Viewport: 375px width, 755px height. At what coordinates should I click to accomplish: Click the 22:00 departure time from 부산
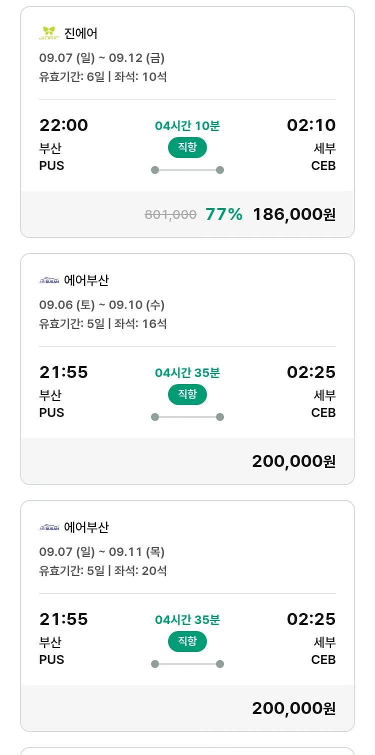(x=63, y=125)
